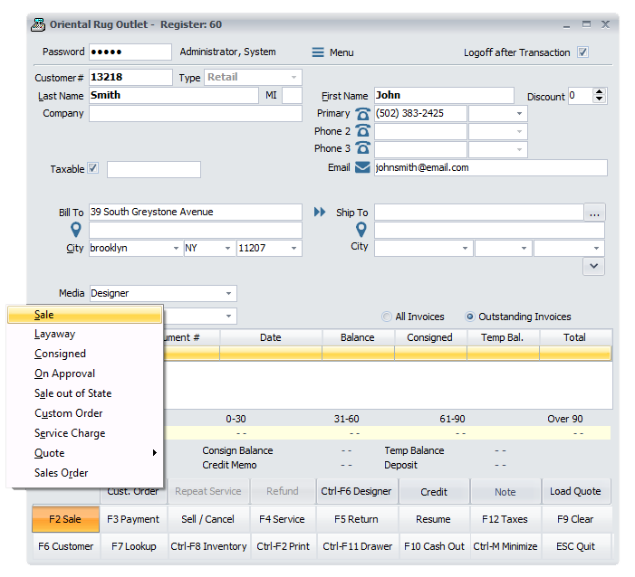The image size is (635, 577).
Task: Click the F9 Clear button
Action: [x=575, y=519]
